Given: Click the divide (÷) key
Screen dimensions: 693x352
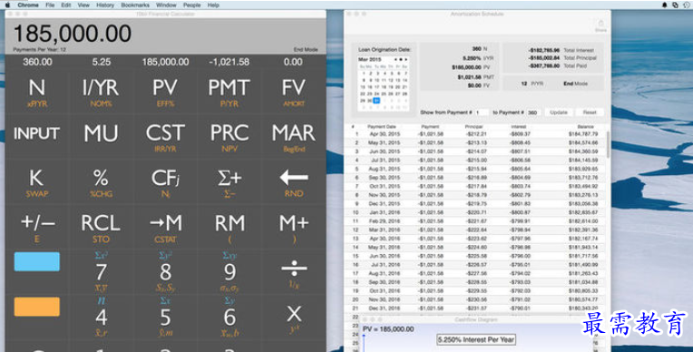Looking at the screenshot, I should pos(294,272).
